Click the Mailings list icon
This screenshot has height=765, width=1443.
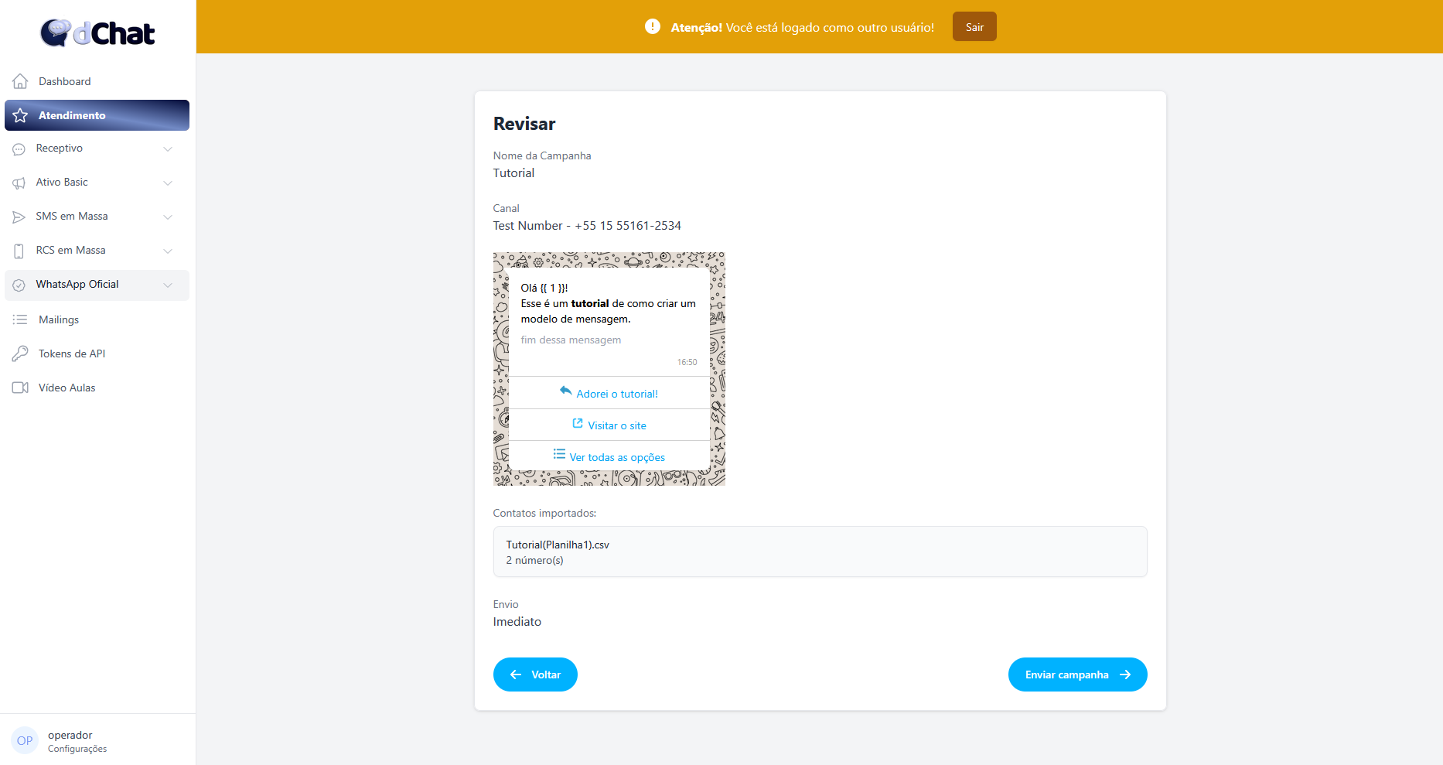(x=20, y=319)
